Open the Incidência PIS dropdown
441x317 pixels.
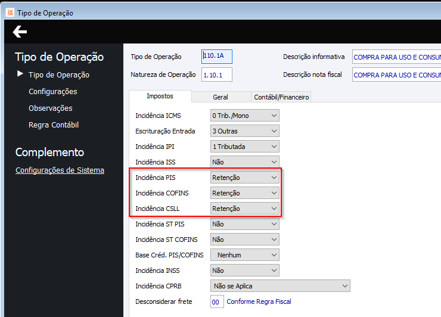click(x=245, y=178)
